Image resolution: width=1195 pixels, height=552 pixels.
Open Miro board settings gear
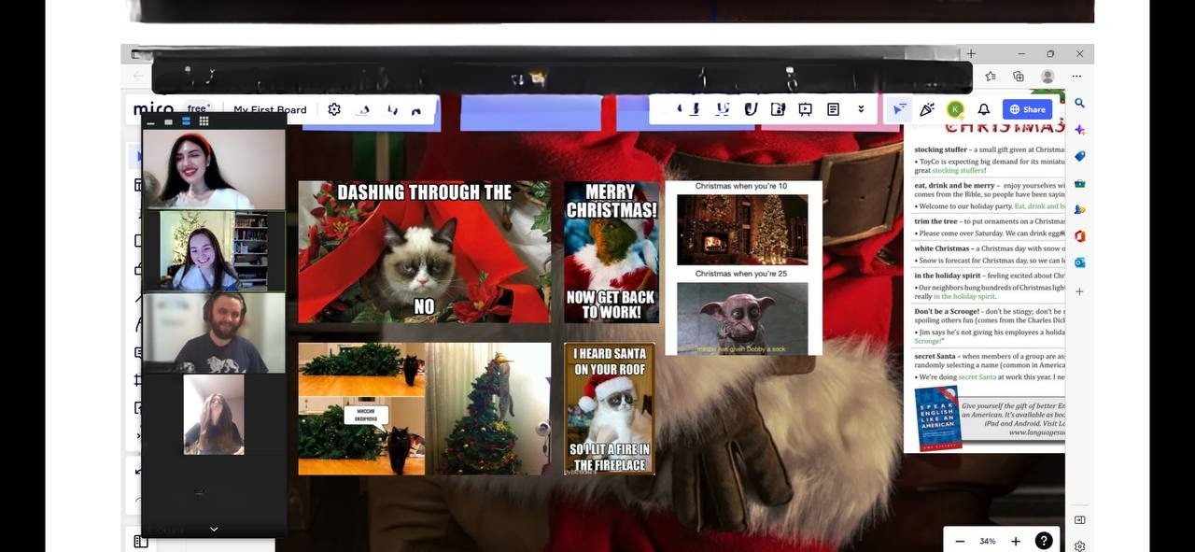pyautogui.click(x=334, y=109)
